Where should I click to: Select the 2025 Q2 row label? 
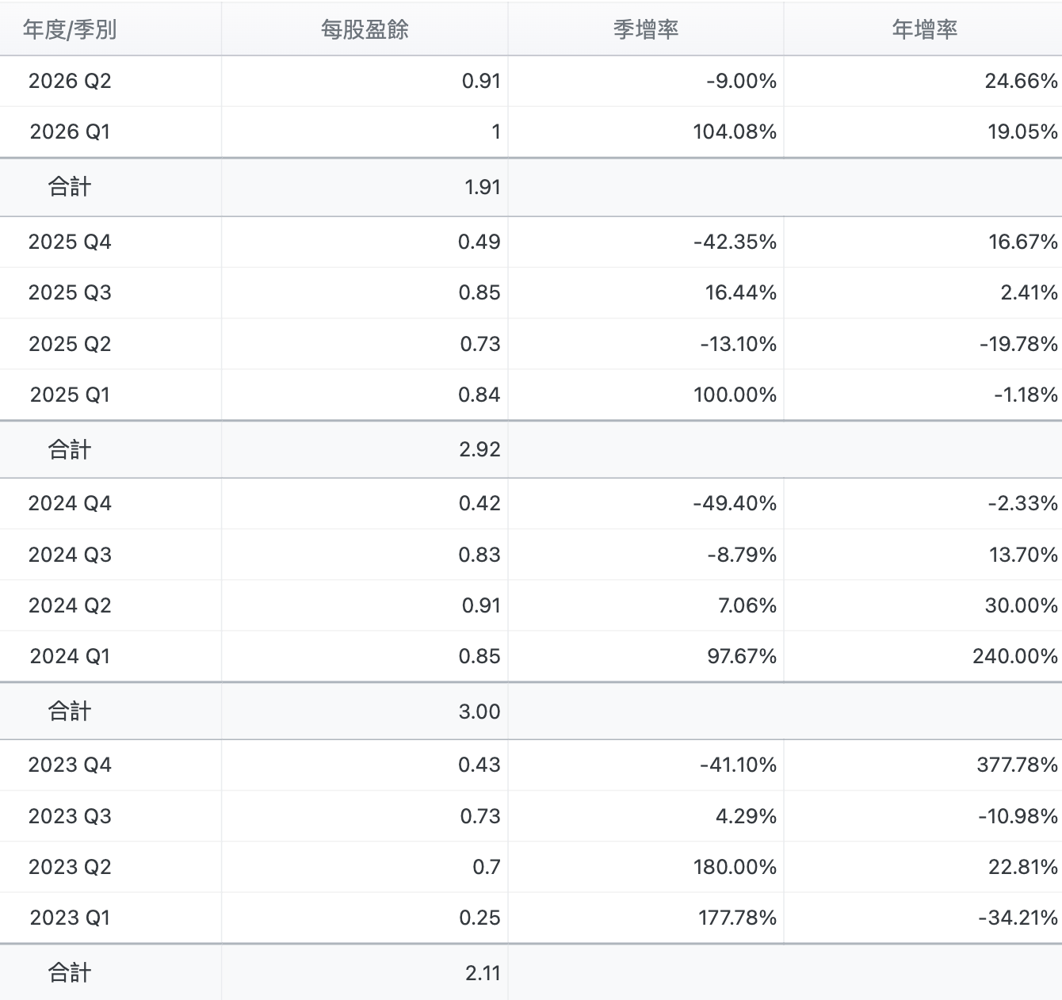tap(70, 344)
